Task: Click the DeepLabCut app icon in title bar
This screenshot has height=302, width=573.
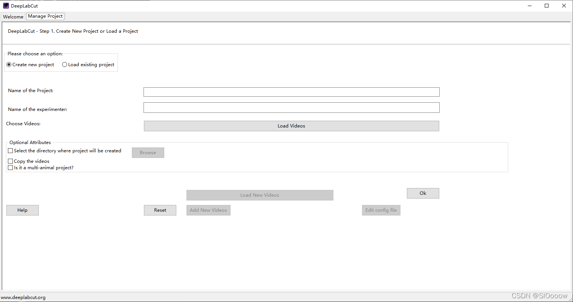Action: coord(6,6)
